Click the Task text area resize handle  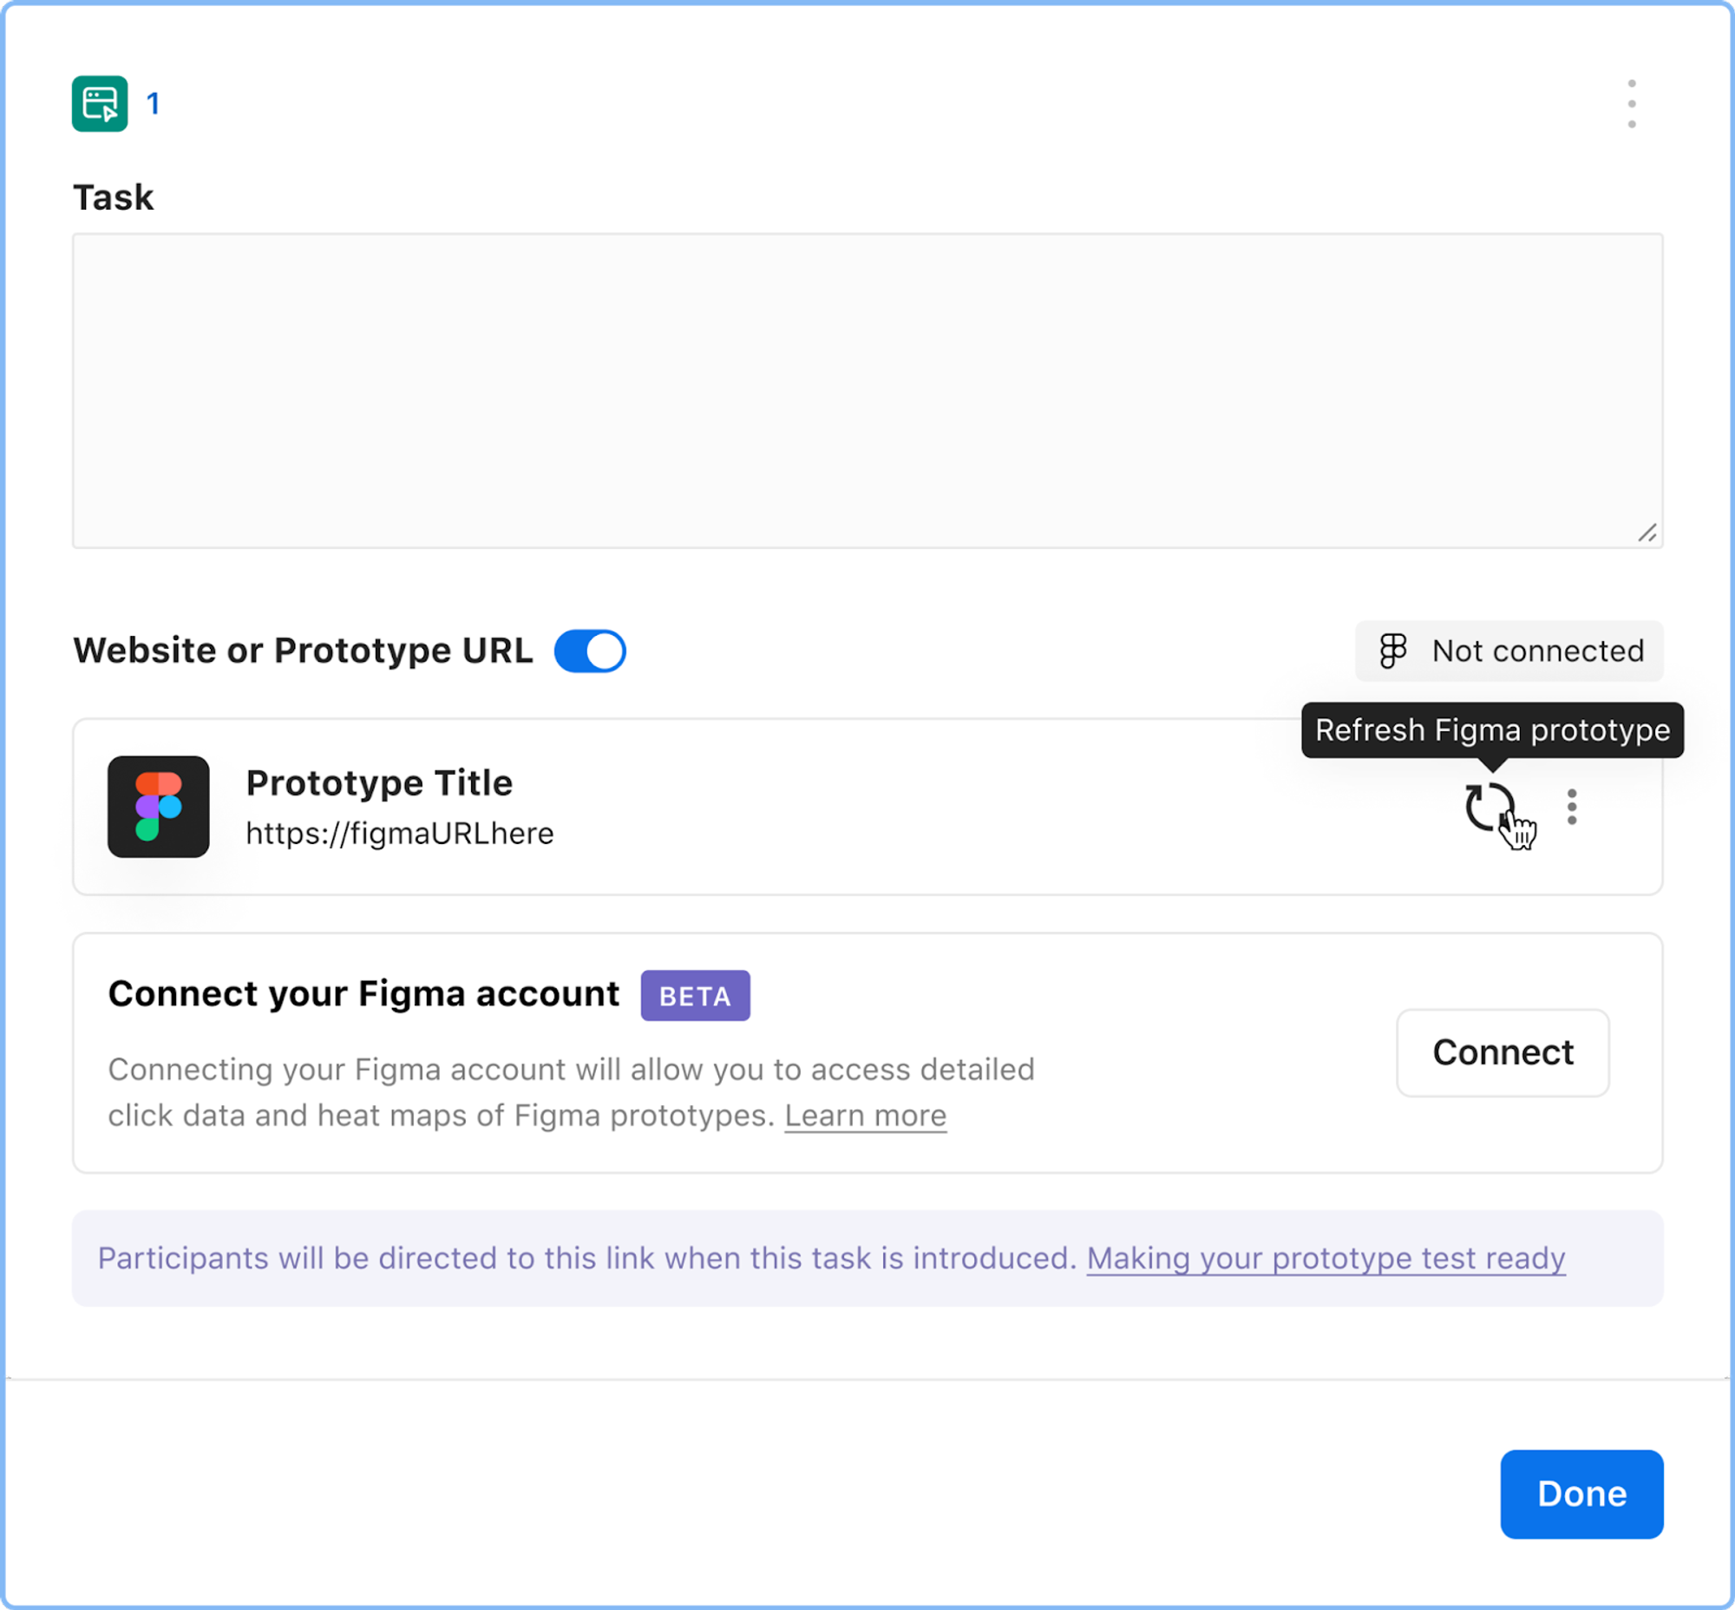click(1647, 533)
